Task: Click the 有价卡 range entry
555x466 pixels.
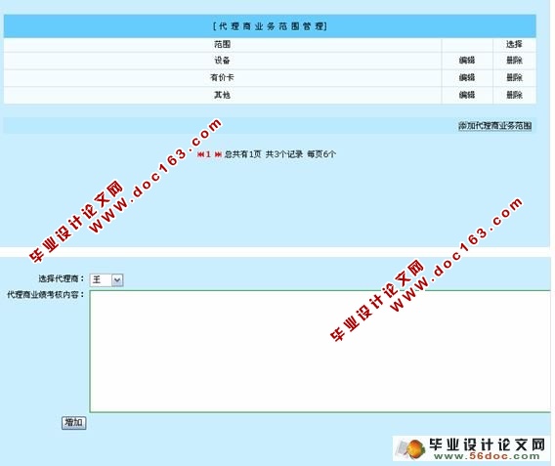Action: tap(222, 77)
